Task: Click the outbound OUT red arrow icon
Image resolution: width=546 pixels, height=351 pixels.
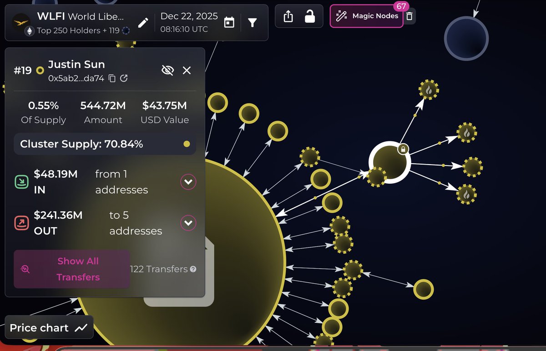Action: tap(21, 223)
